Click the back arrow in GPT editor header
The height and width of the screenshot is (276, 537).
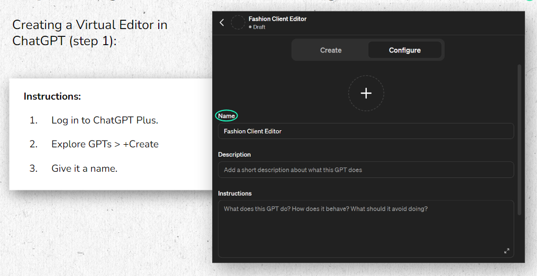point(222,23)
